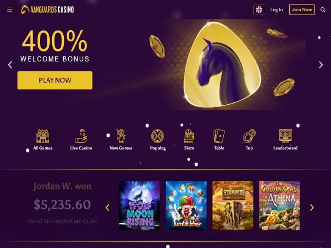Click the Play Now button
This screenshot has height=248, width=331.
point(55,80)
